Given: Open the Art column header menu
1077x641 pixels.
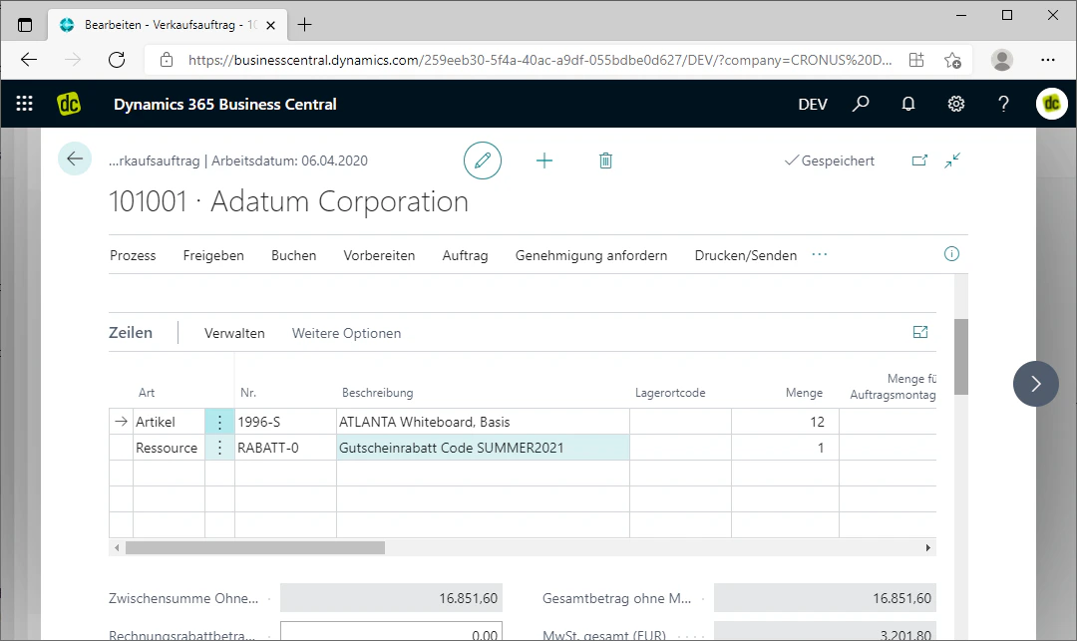Looking at the screenshot, I should [147, 393].
